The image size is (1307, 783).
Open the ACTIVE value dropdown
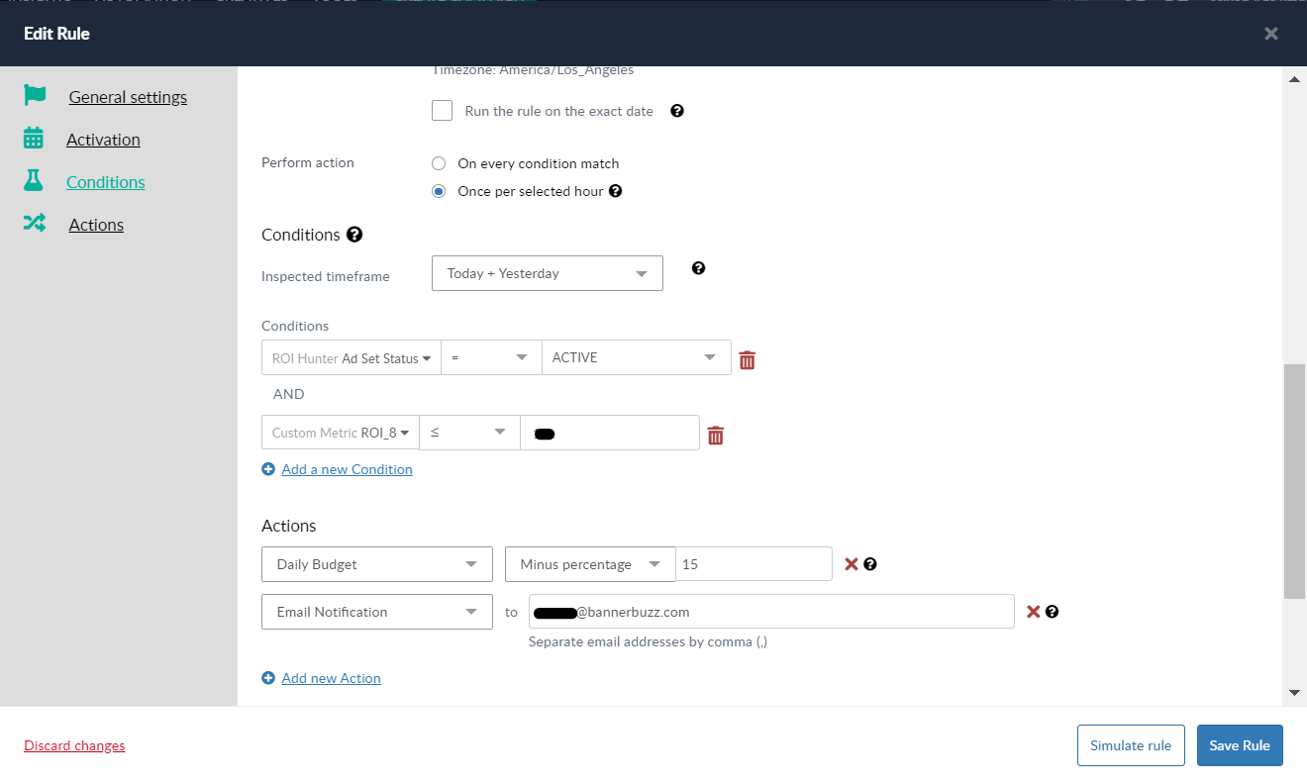(x=637, y=358)
